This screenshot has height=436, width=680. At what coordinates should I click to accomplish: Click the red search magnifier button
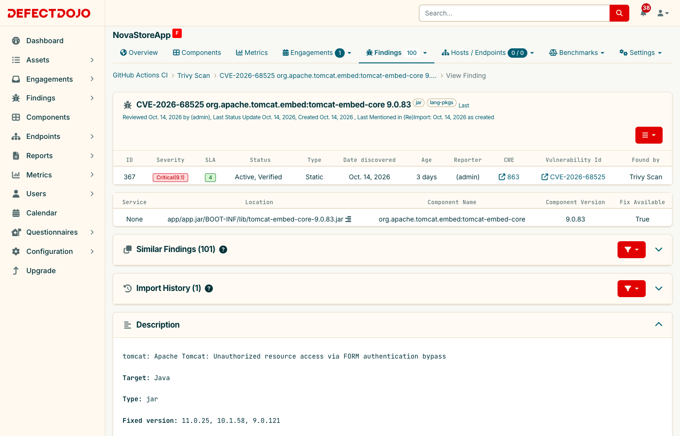[619, 13]
